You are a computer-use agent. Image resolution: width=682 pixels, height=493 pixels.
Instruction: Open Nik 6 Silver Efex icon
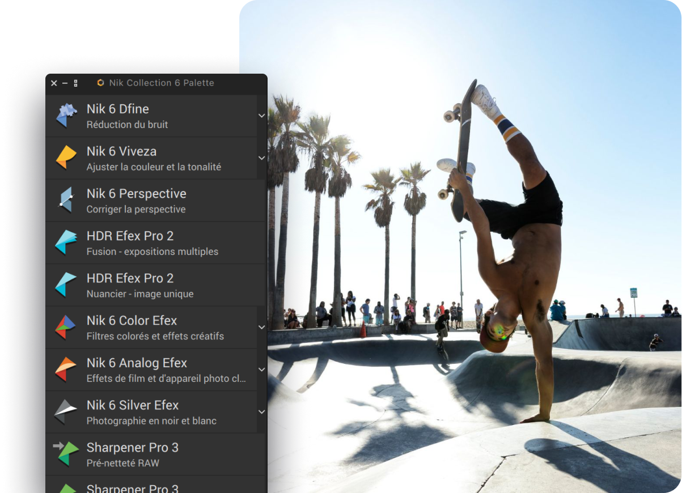[x=66, y=412]
